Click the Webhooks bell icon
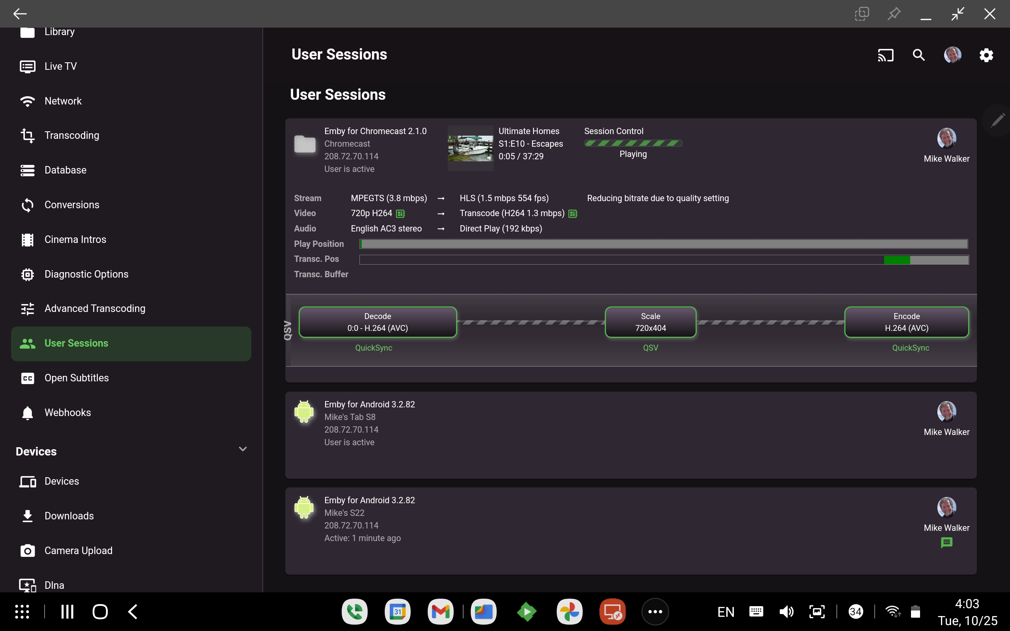1010x631 pixels. point(27,413)
